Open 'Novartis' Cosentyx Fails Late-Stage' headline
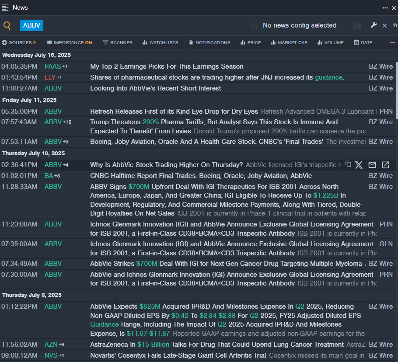The height and width of the screenshot is (362, 398). [178, 355]
